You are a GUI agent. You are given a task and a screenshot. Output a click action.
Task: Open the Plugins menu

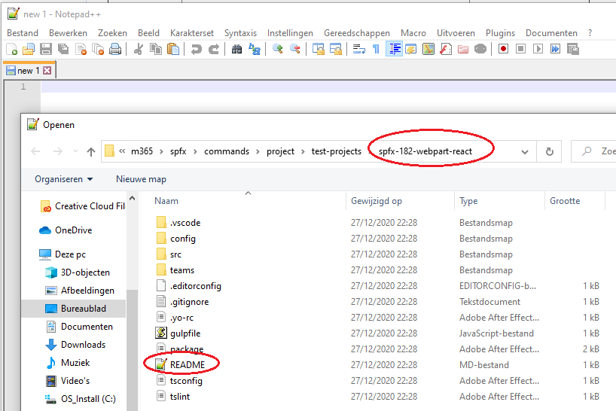click(500, 33)
